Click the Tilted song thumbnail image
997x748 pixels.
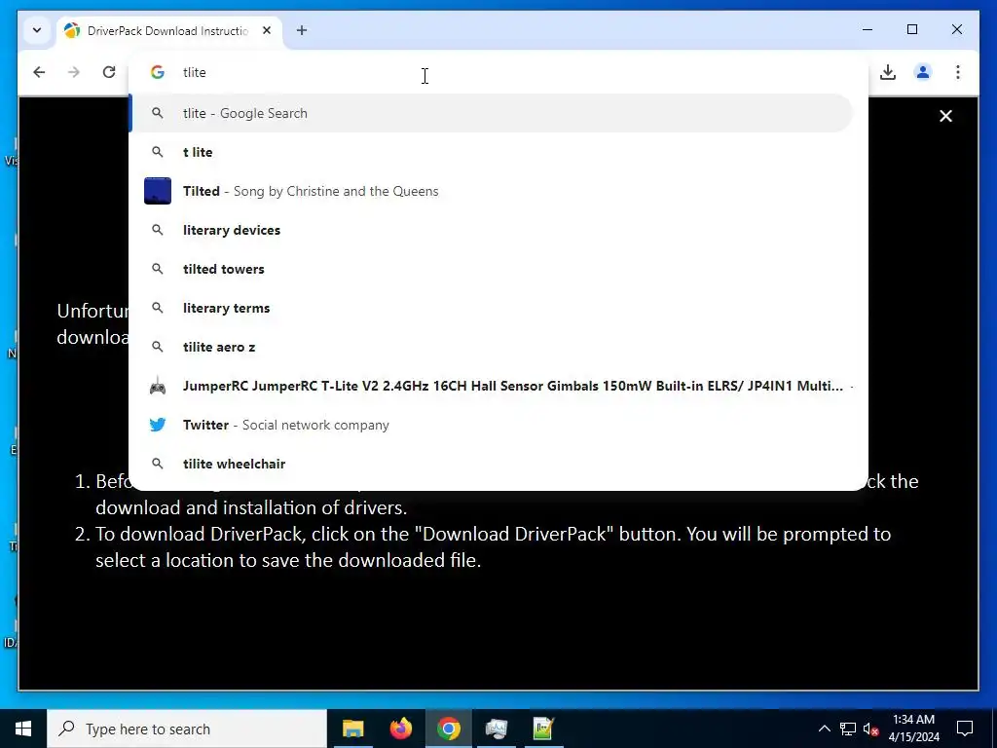tap(158, 191)
